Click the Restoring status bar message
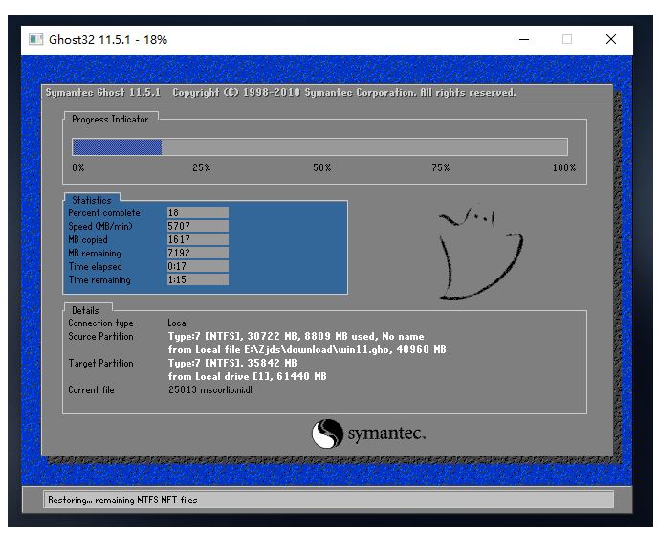This screenshot has width=659, height=534. [121, 500]
